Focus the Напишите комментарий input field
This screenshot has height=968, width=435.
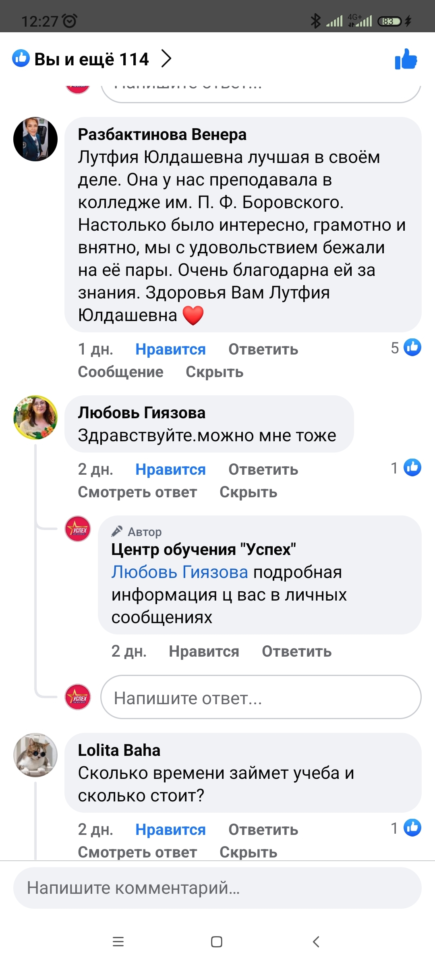217,888
